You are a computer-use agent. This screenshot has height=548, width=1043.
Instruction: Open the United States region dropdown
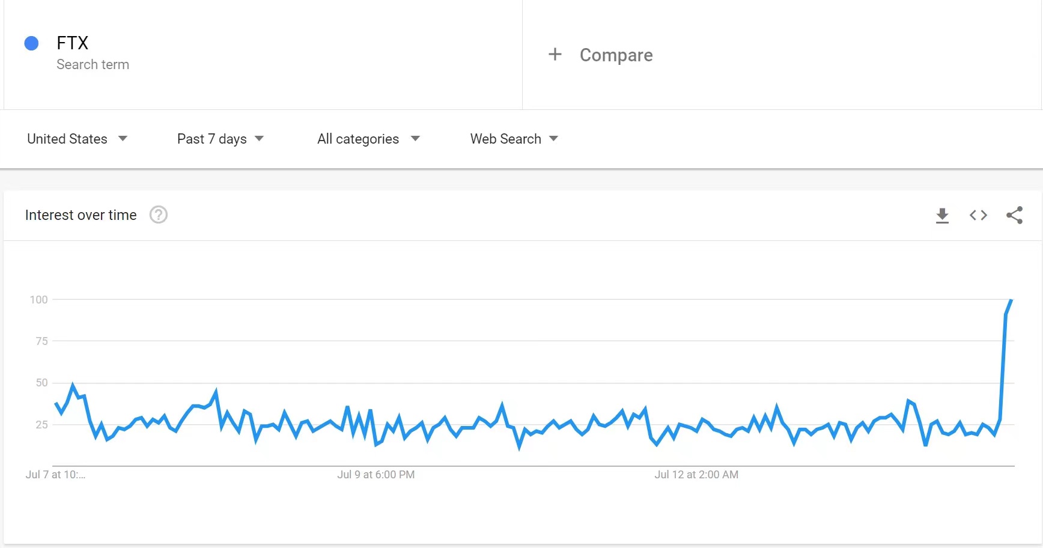tap(78, 139)
